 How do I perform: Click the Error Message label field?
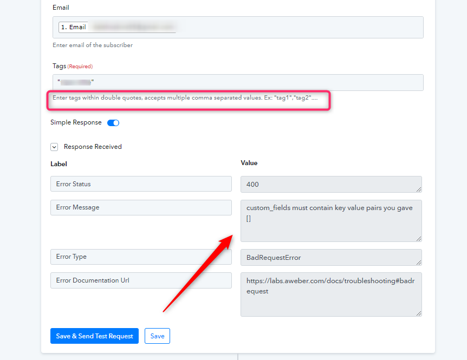141,207
